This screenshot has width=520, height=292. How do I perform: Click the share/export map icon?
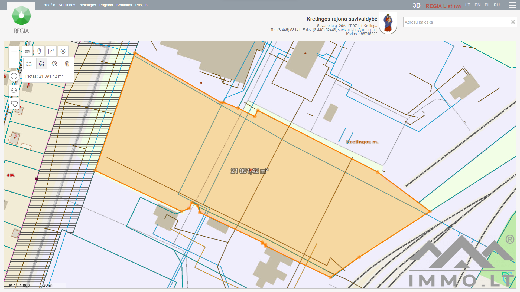pyautogui.click(x=51, y=51)
